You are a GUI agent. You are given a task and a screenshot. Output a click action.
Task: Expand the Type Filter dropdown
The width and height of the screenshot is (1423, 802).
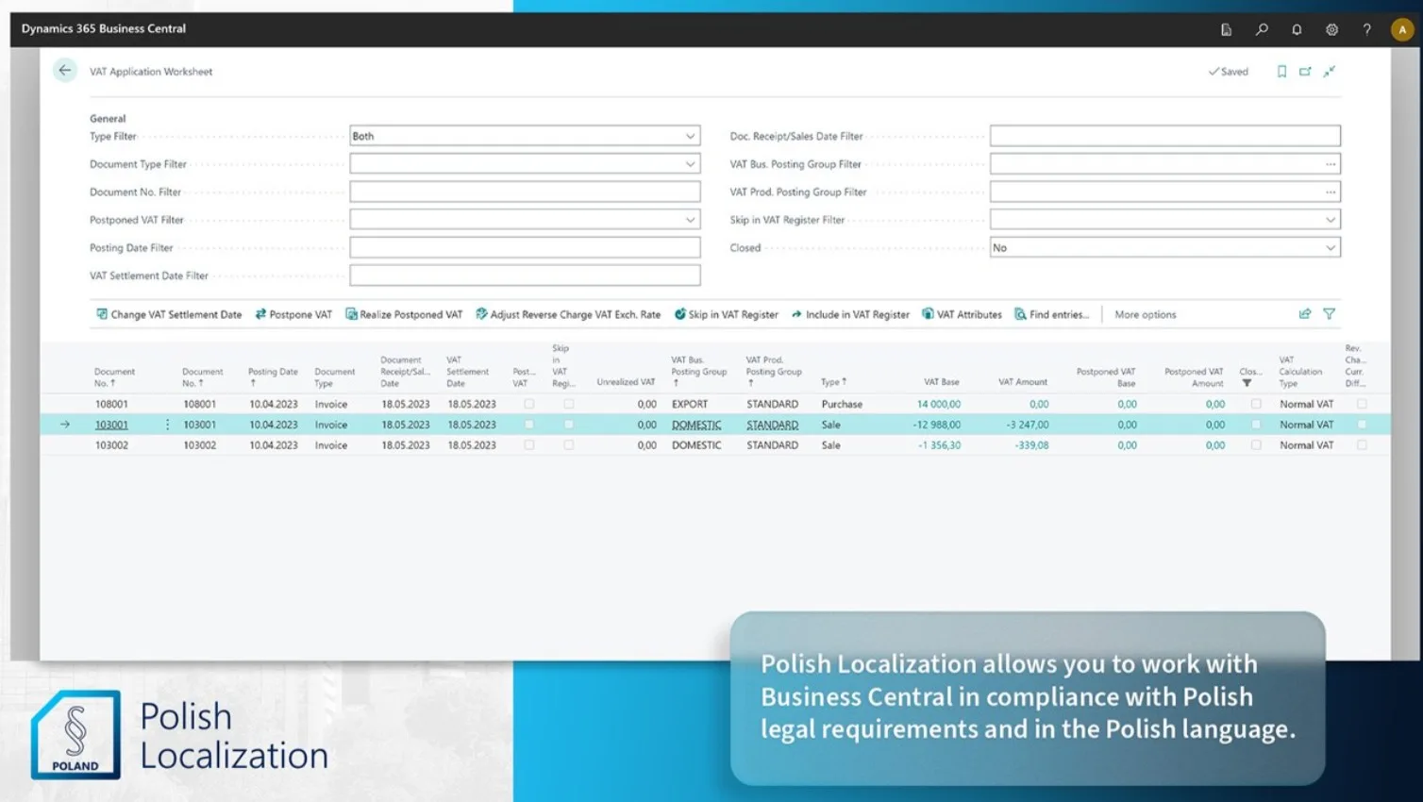click(x=690, y=136)
